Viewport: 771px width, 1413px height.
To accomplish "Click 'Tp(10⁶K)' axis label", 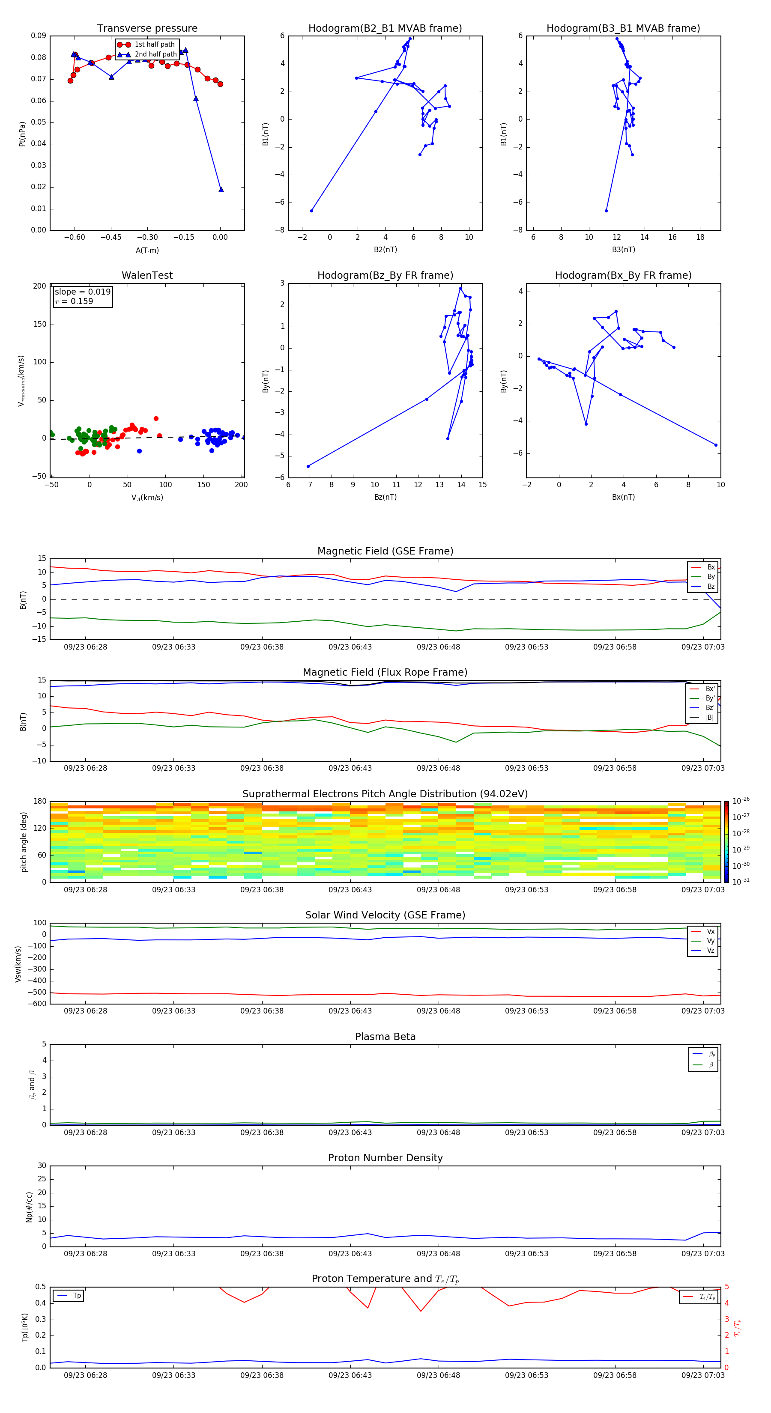I will pyautogui.click(x=25, y=1327).
